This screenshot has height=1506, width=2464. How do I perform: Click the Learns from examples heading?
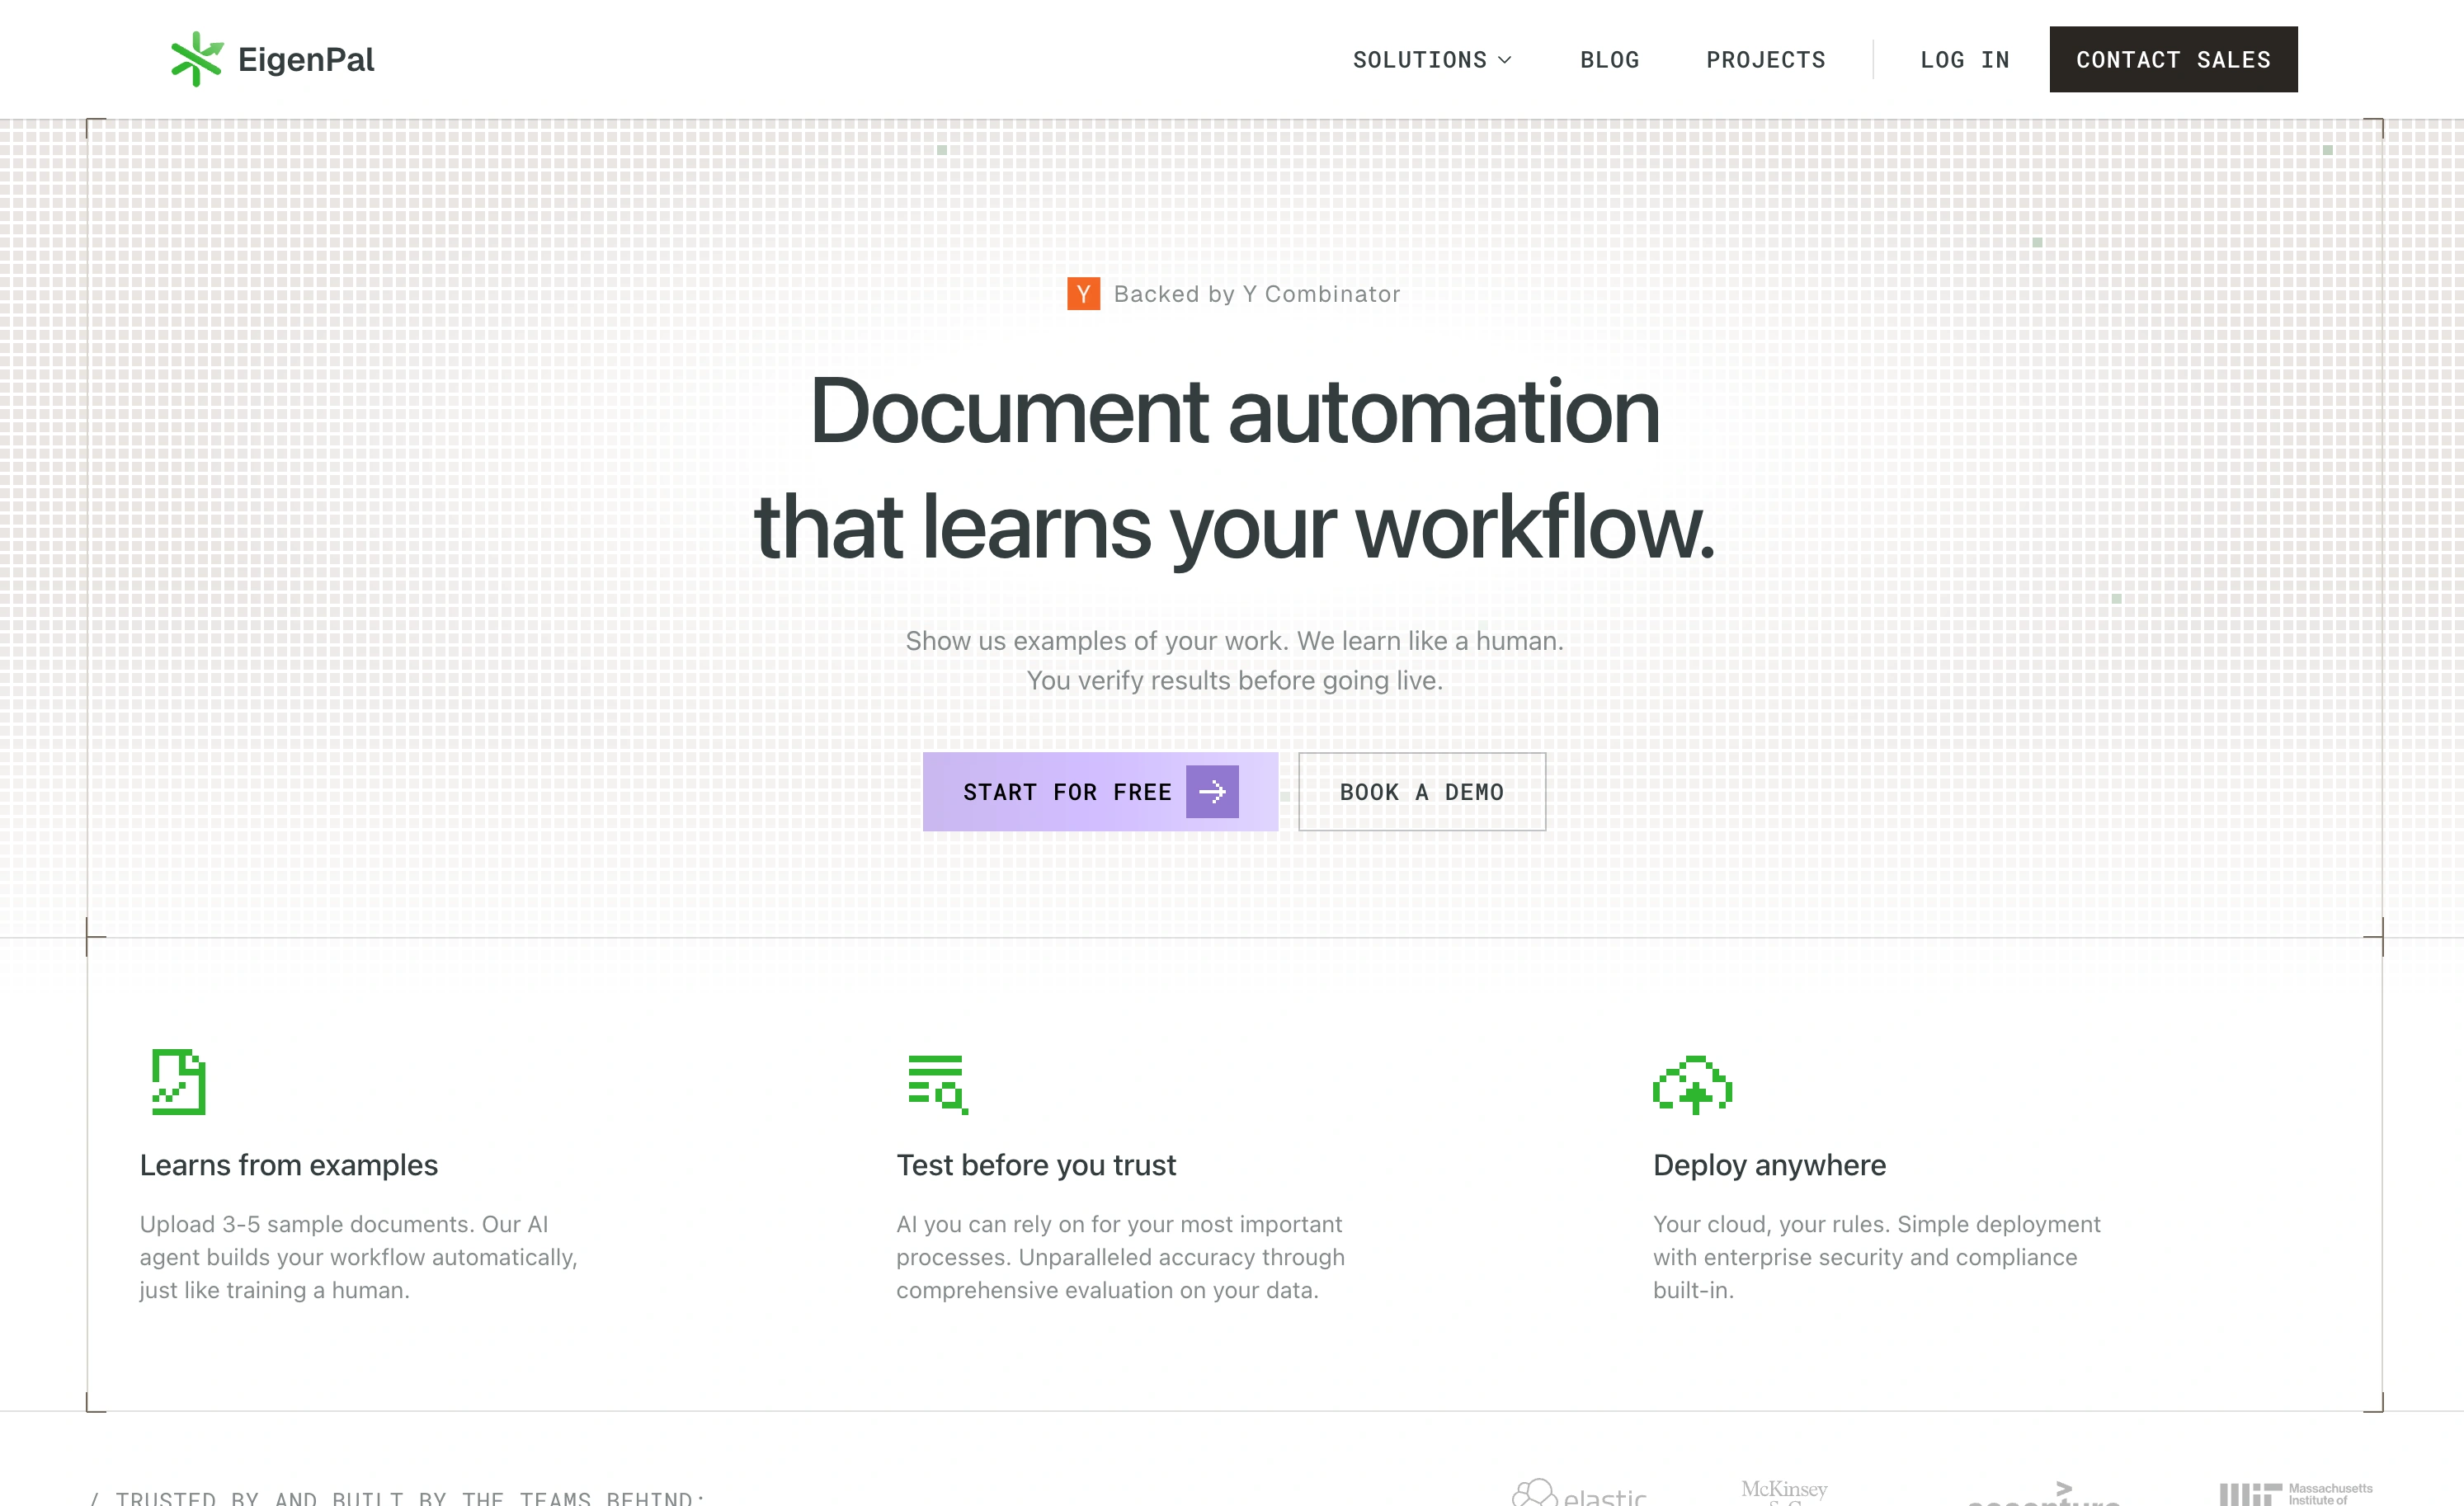(x=289, y=1166)
